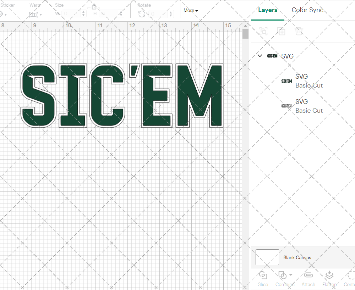Click the width stepper arrows
The image size is (355, 290).
tap(83, 14)
